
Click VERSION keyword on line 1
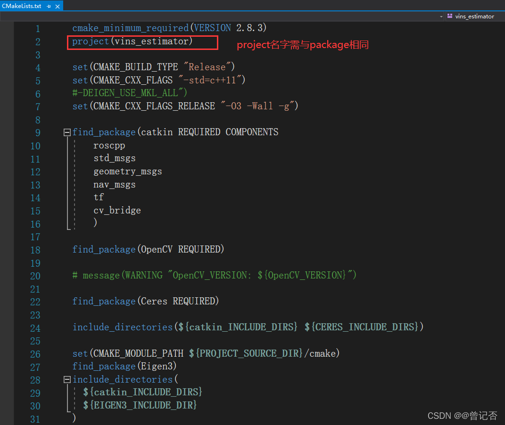click(x=213, y=28)
